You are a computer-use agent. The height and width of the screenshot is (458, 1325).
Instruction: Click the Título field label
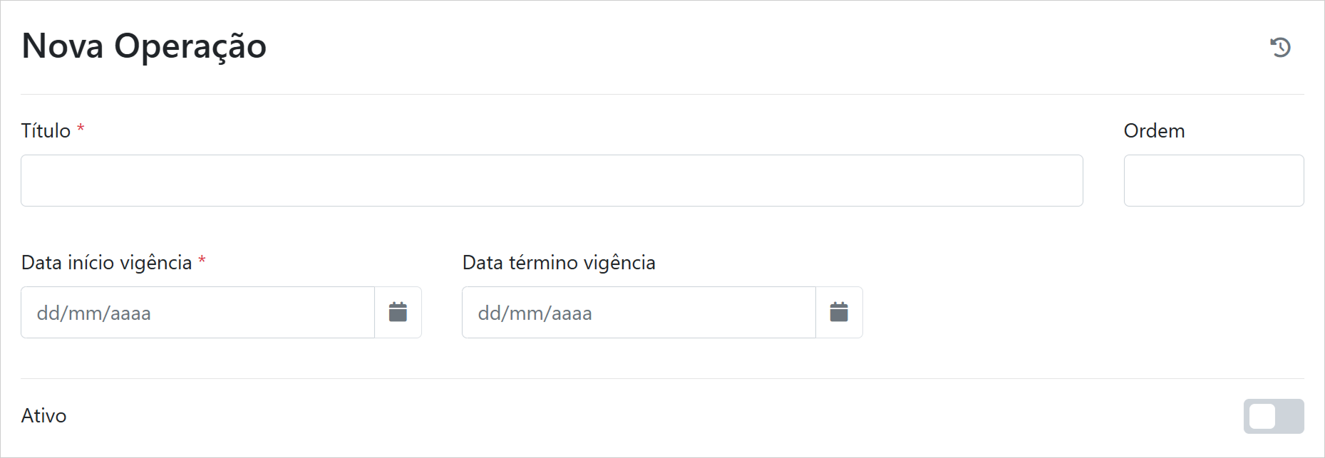[x=46, y=131]
